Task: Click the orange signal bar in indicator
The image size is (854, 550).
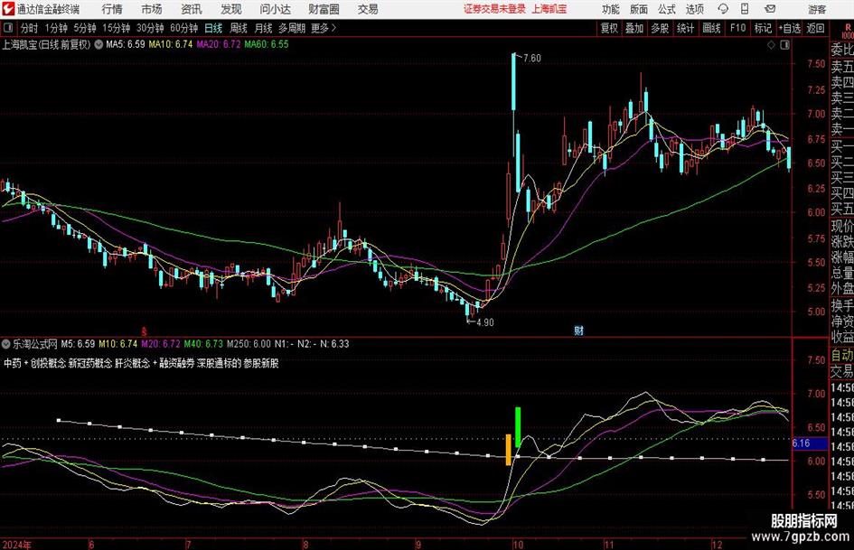Action: point(508,450)
